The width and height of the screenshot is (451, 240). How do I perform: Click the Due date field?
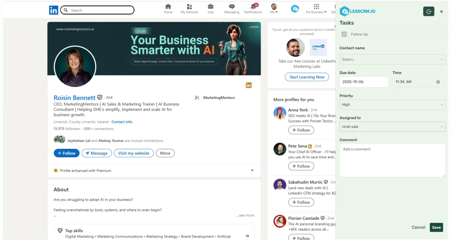coord(364,82)
